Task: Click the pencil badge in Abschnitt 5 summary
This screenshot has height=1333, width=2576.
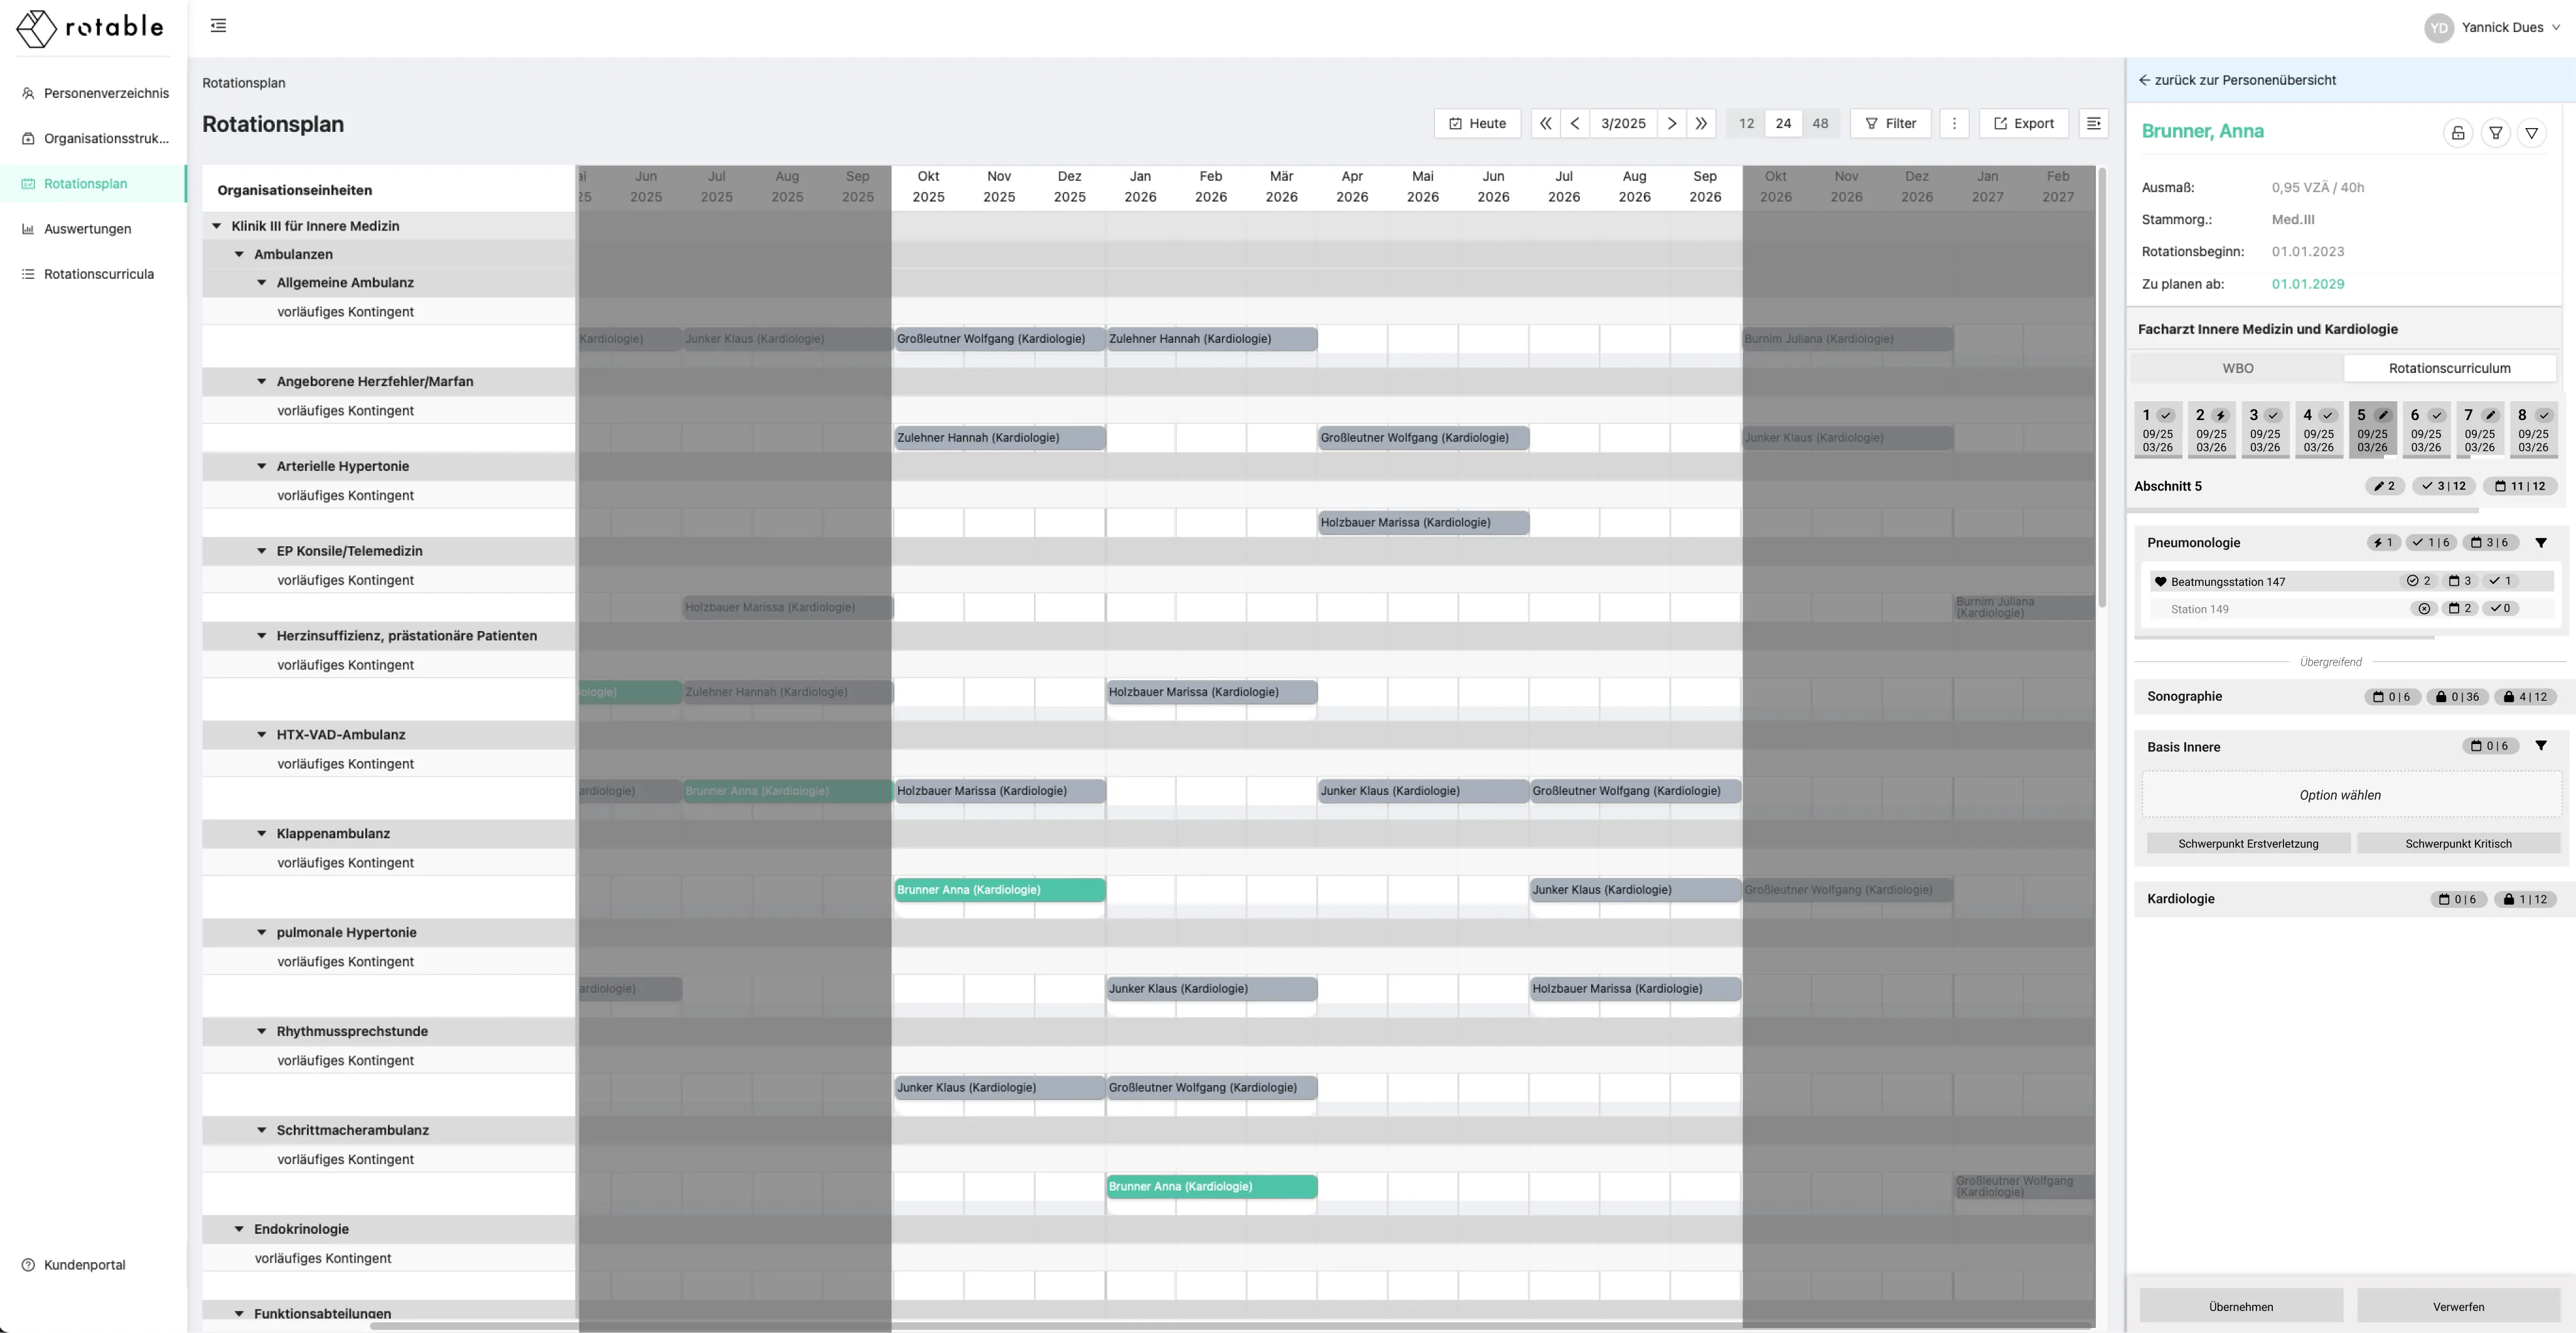Action: [x=2384, y=486]
